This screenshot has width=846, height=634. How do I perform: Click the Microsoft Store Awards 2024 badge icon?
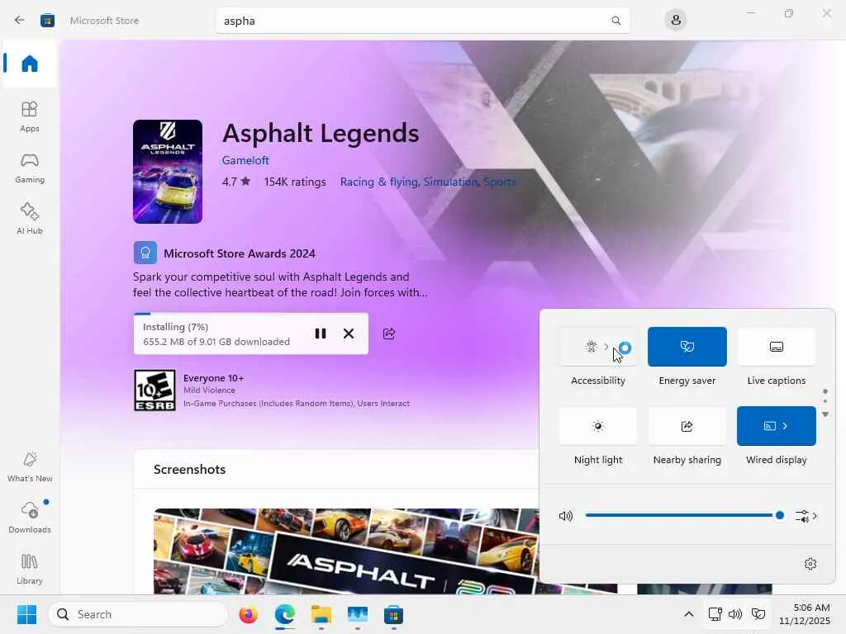coord(145,253)
